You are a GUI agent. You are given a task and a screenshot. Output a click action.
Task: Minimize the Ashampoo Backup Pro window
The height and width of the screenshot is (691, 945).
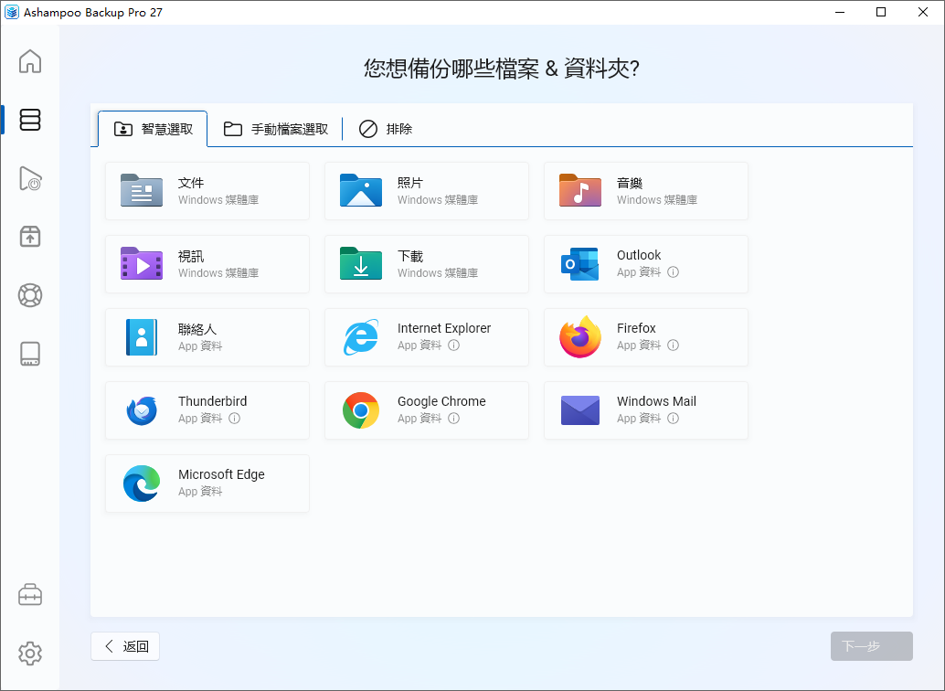click(841, 12)
